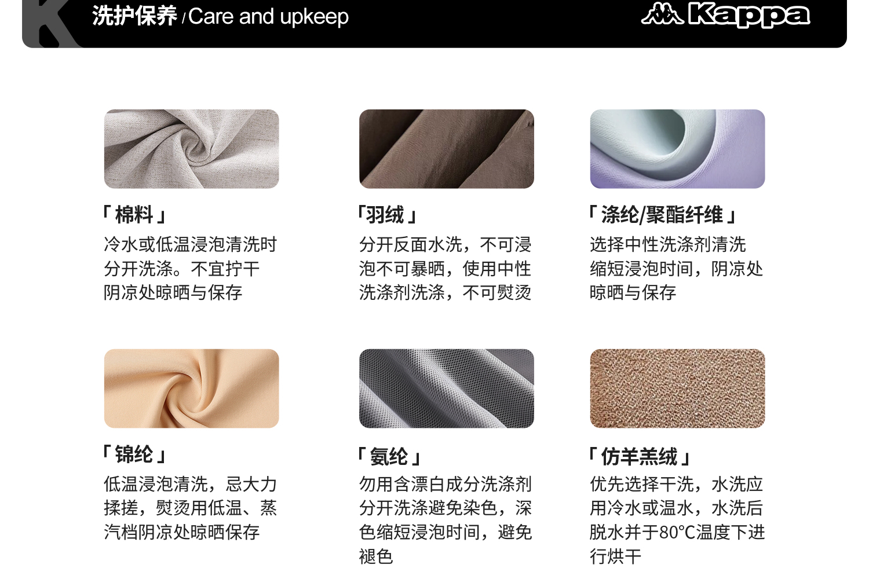Image resolution: width=869 pixels, height=579 pixels.
Task: Select the beige nylon fabric image
Action: point(191,389)
